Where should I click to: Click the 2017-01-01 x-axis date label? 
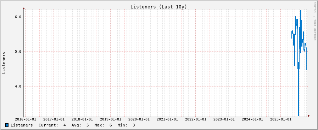54,119
